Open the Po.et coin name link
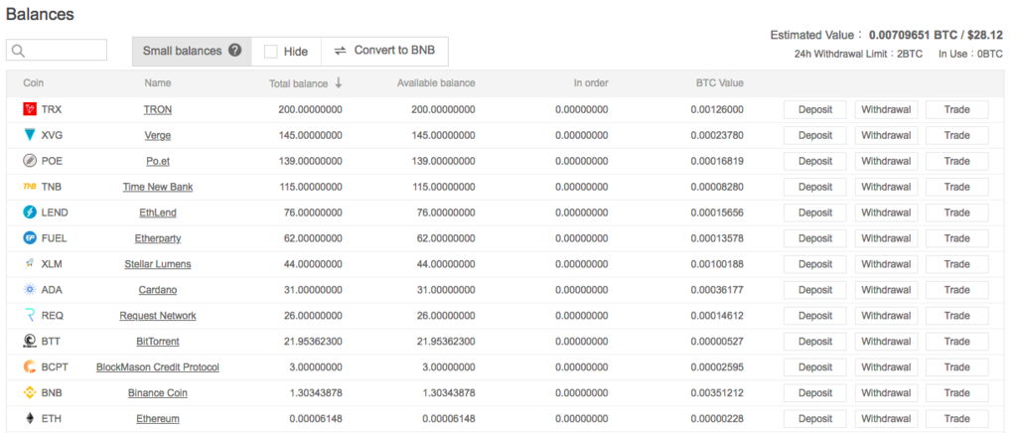This screenshot has width=1017, height=433. click(x=158, y=161)
